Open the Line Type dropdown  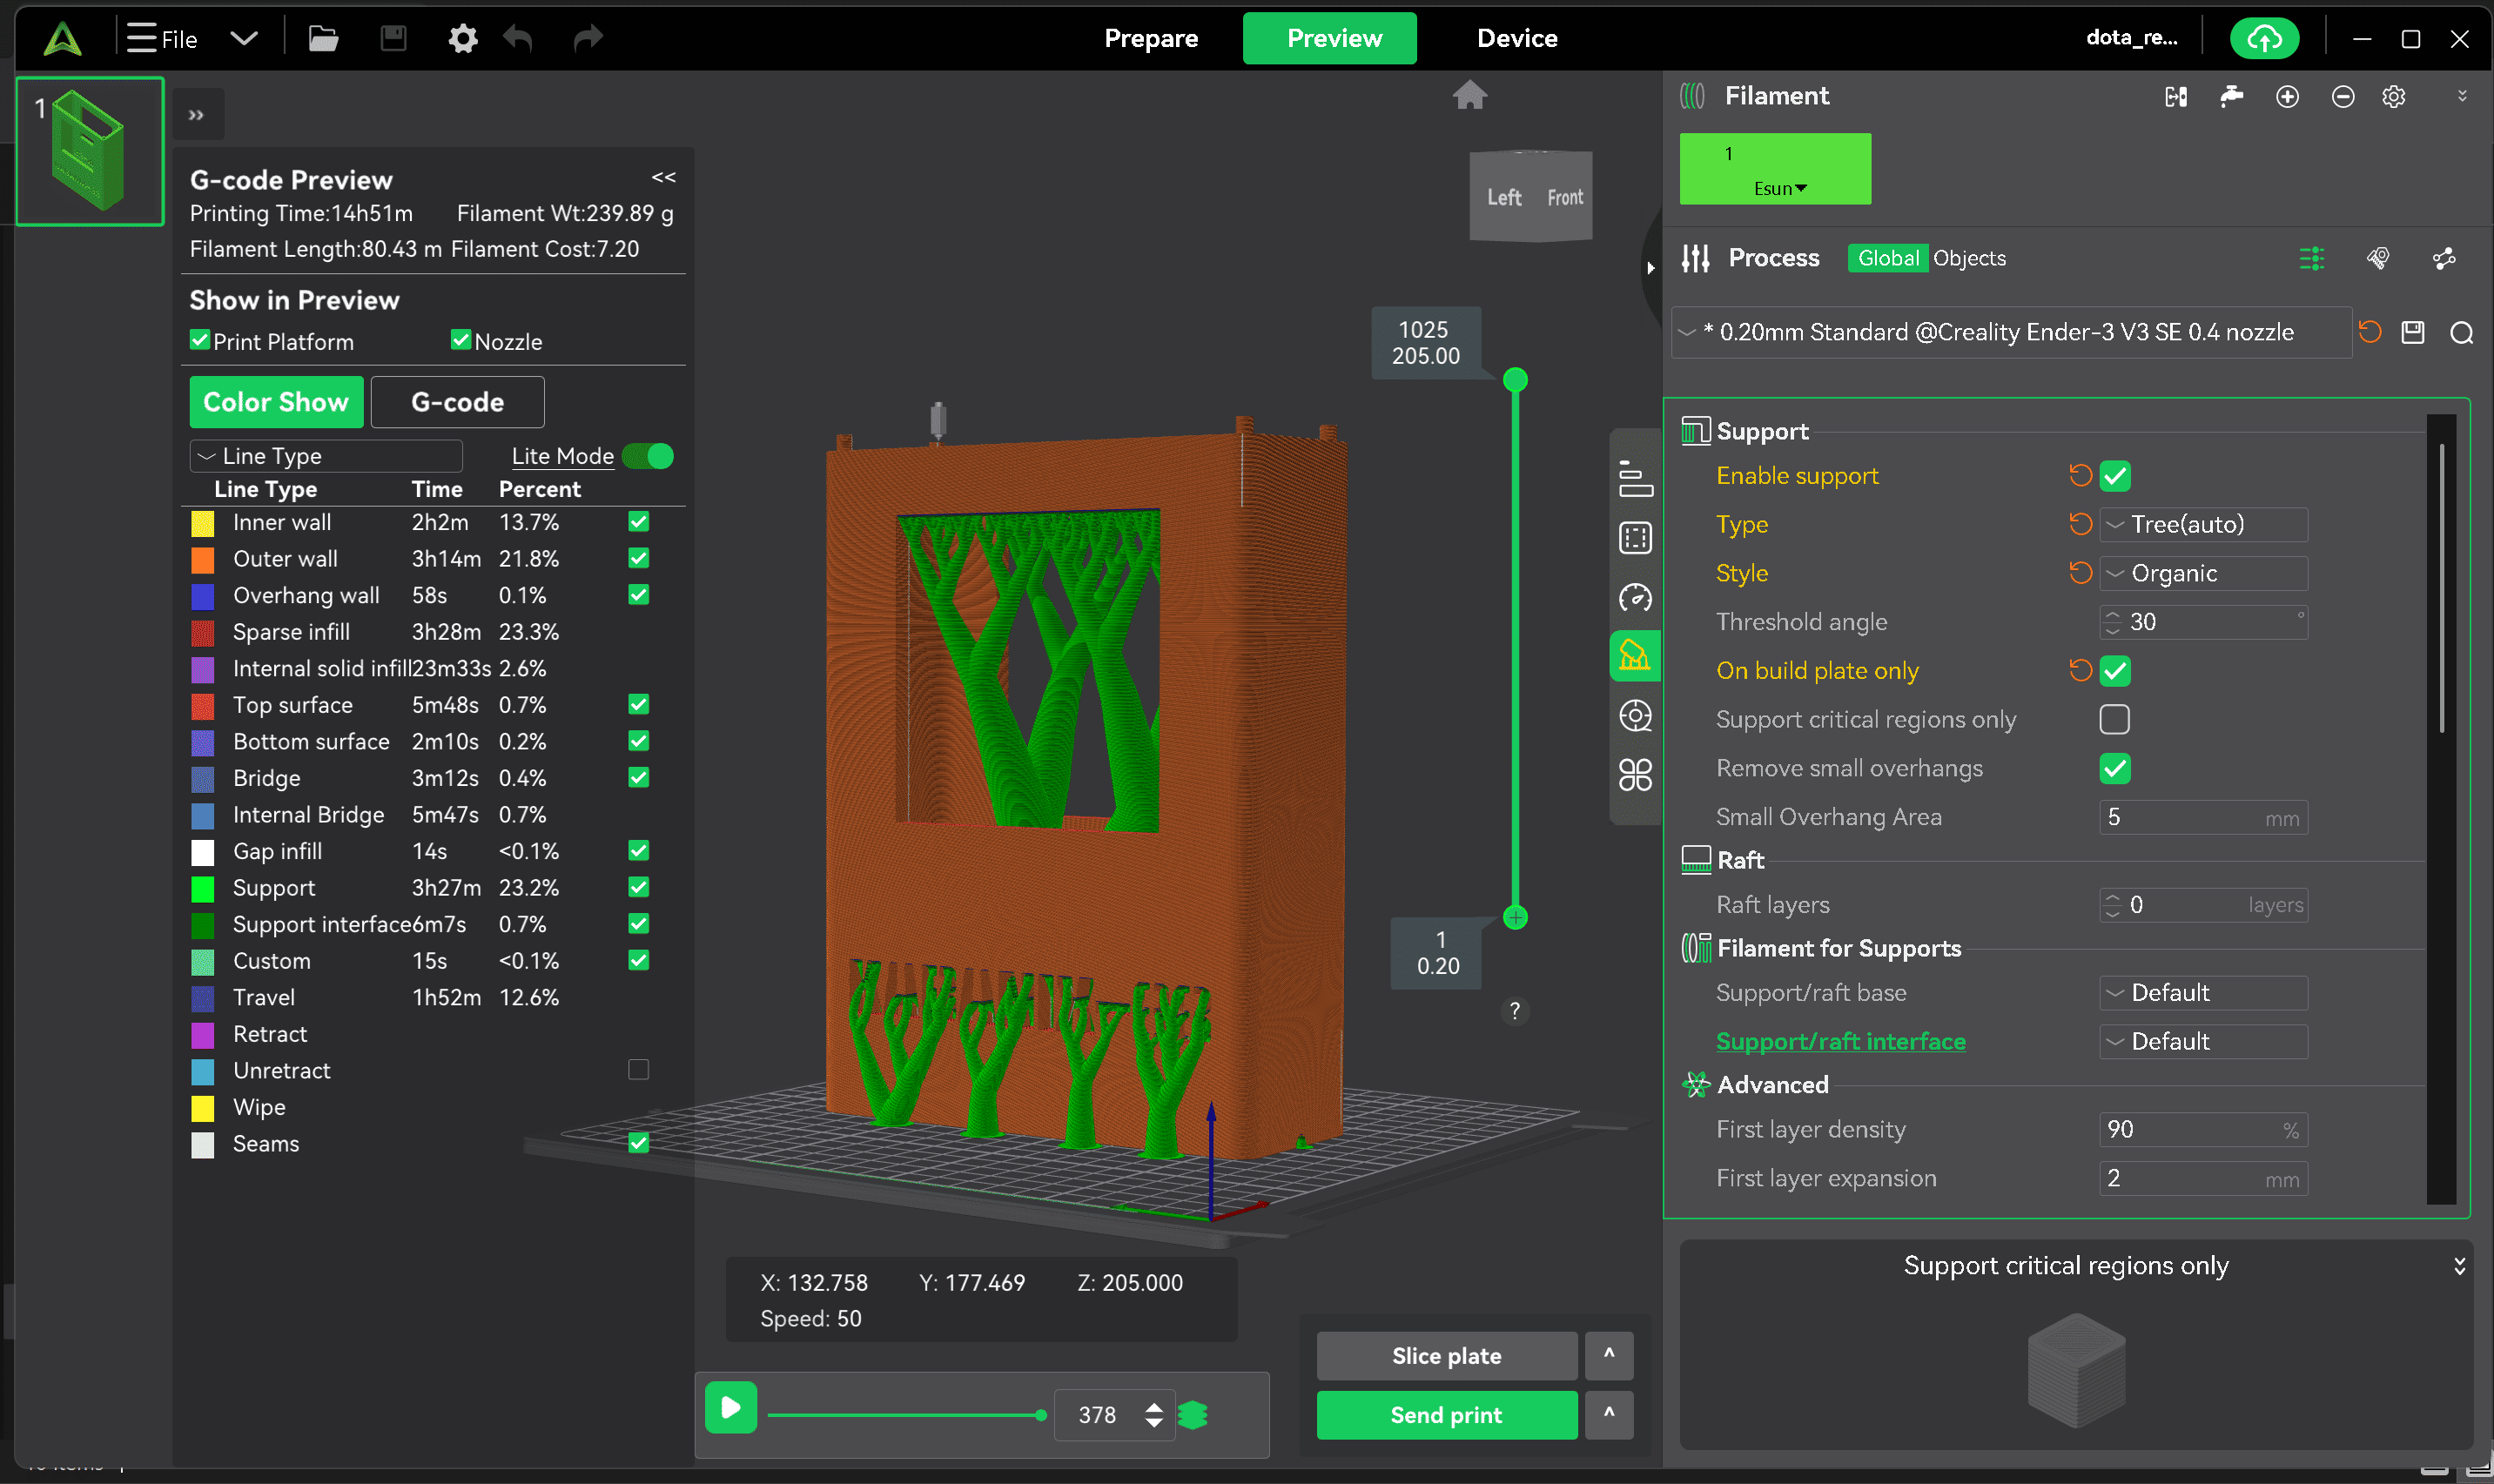tap(326, 456)
